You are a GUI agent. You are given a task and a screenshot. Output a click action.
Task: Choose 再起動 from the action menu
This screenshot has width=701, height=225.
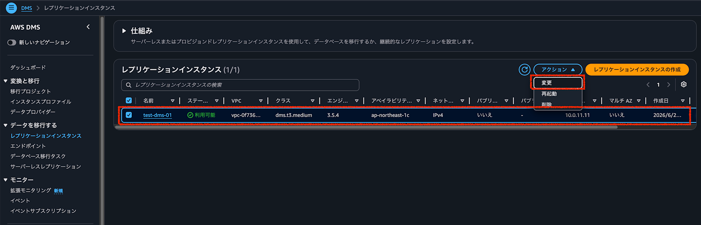558,94
